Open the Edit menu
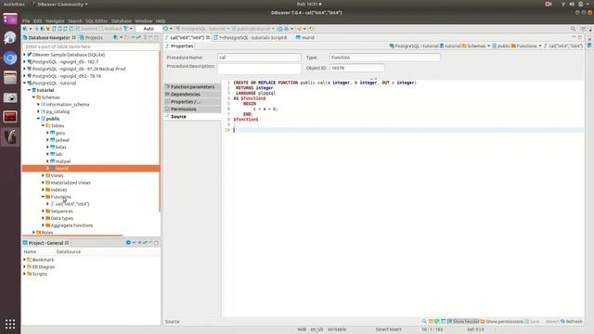594x334 pixels. point(37,20)
